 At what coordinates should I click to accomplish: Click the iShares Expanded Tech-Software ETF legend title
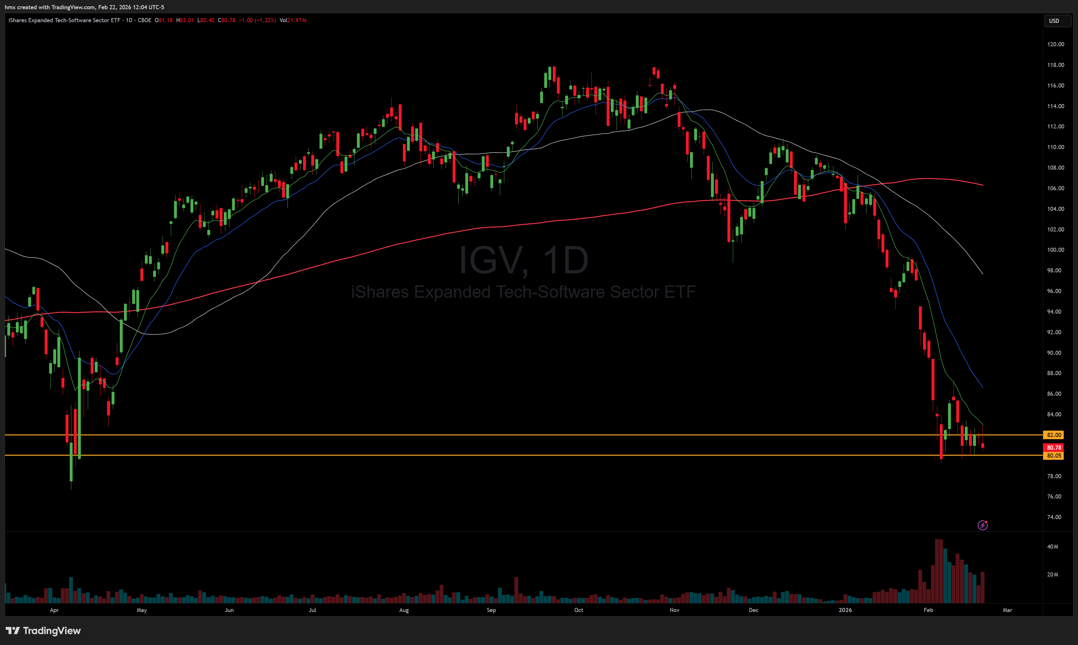click(x=64, y=20)
